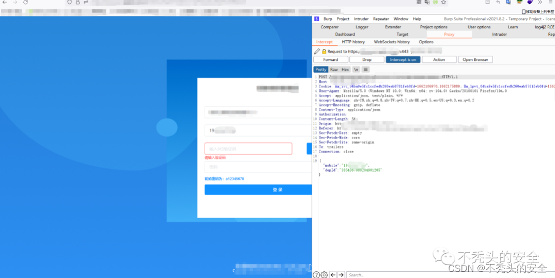Open the Action dropdown button
This screenshot has height=278, width=555.
point(439,60)
